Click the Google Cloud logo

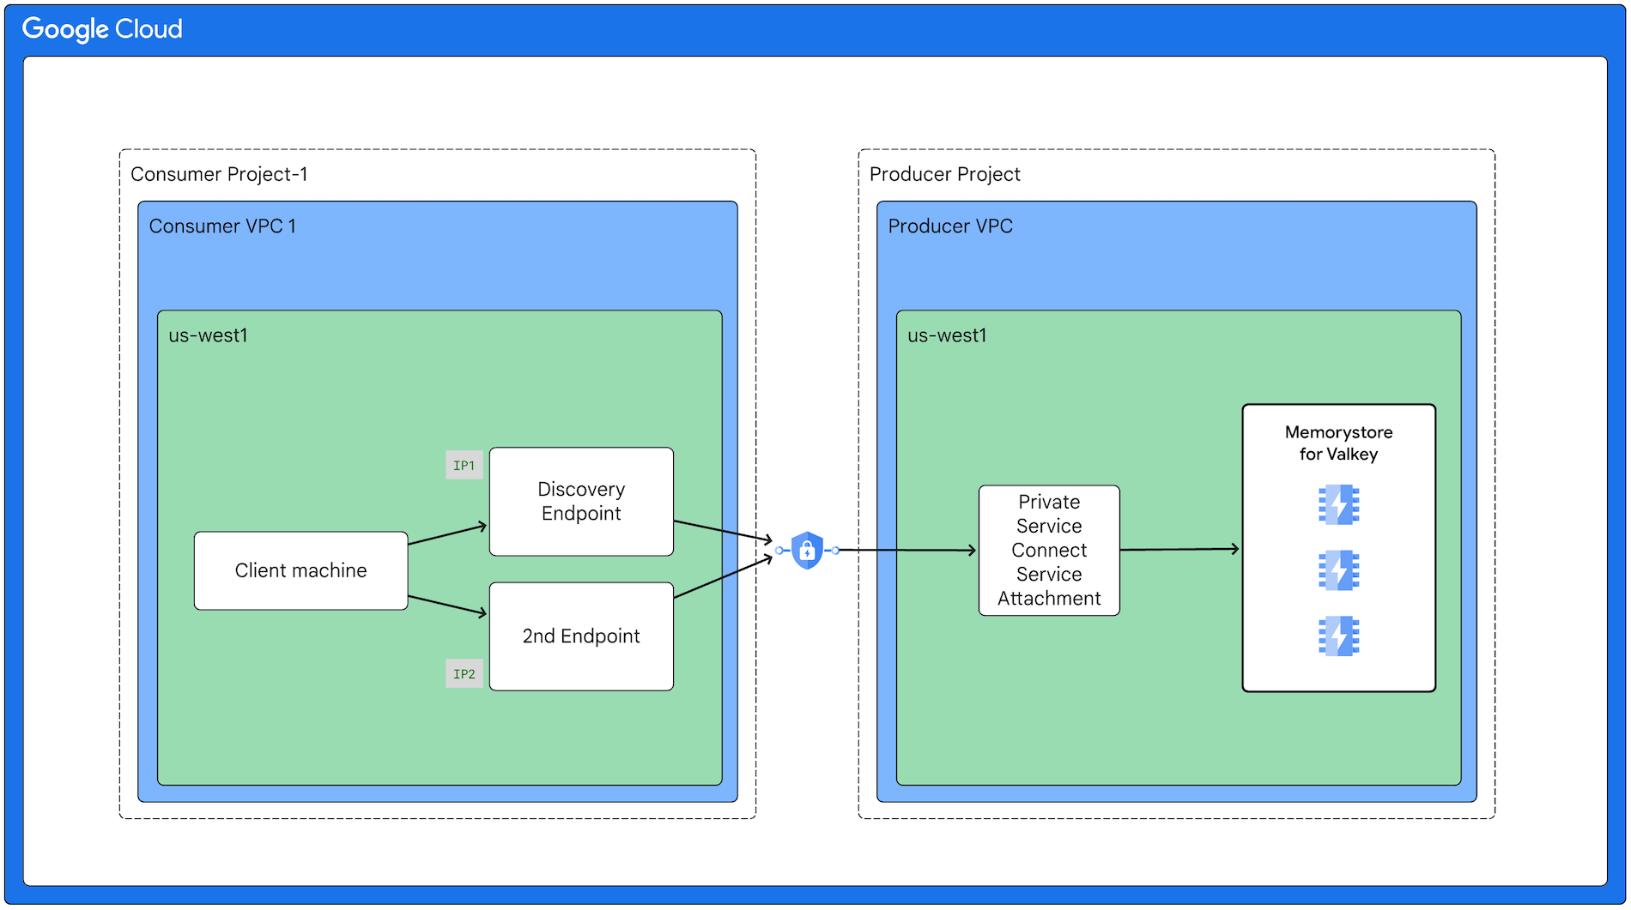point(102,28)
